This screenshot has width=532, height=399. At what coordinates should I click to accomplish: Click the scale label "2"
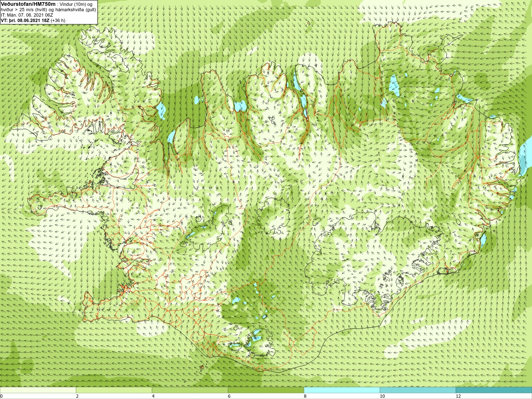tap(77, 396)
